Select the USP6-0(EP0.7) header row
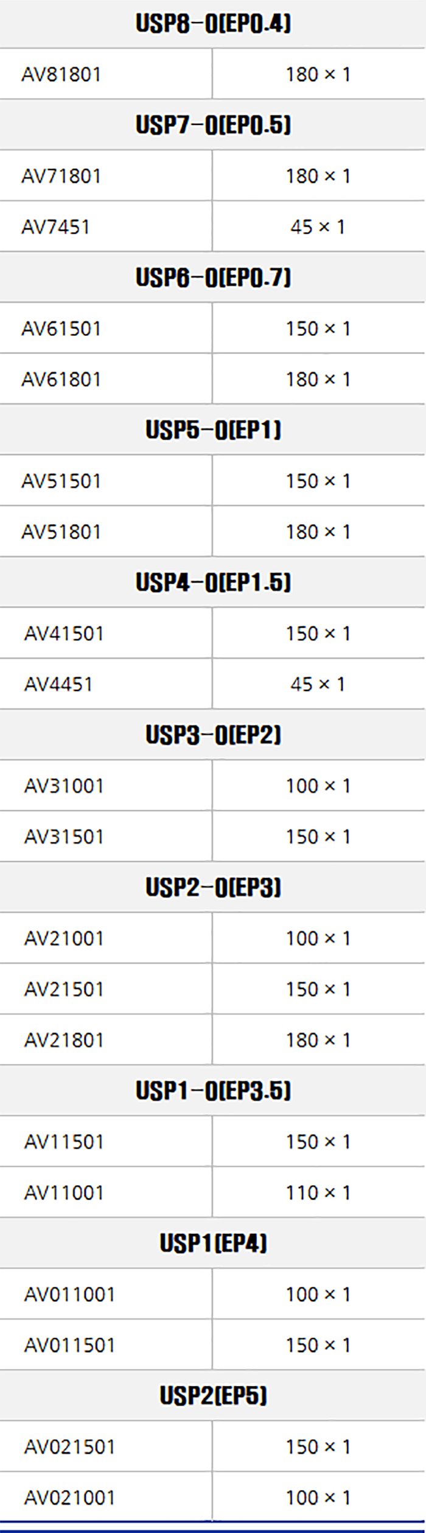The image size is (426, 1533). (213, 278)
